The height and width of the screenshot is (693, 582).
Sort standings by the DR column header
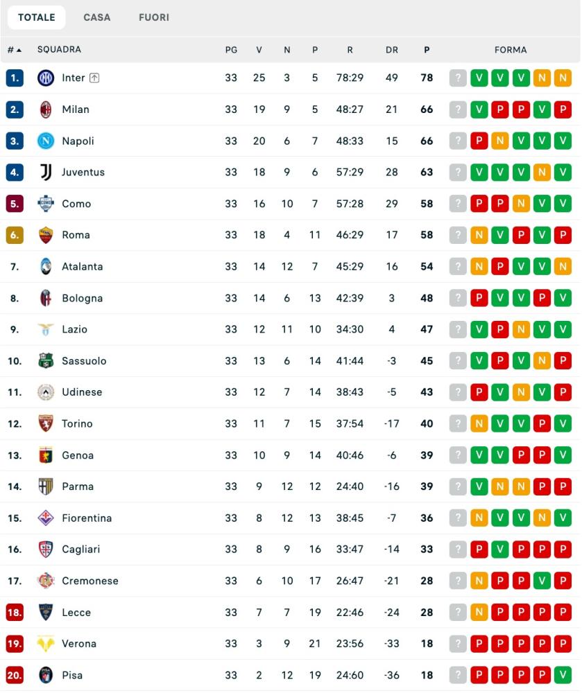[392, 50]
